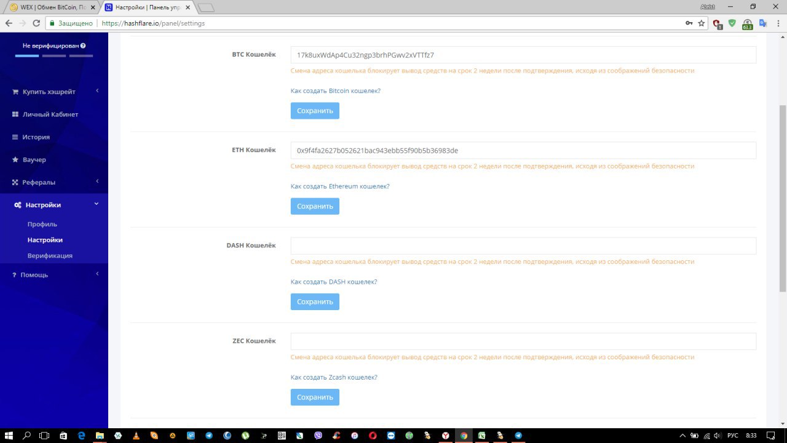Screen dimensions: 787x443
Task: Open Viber from the taskbar
Action: tap(318, 435)
